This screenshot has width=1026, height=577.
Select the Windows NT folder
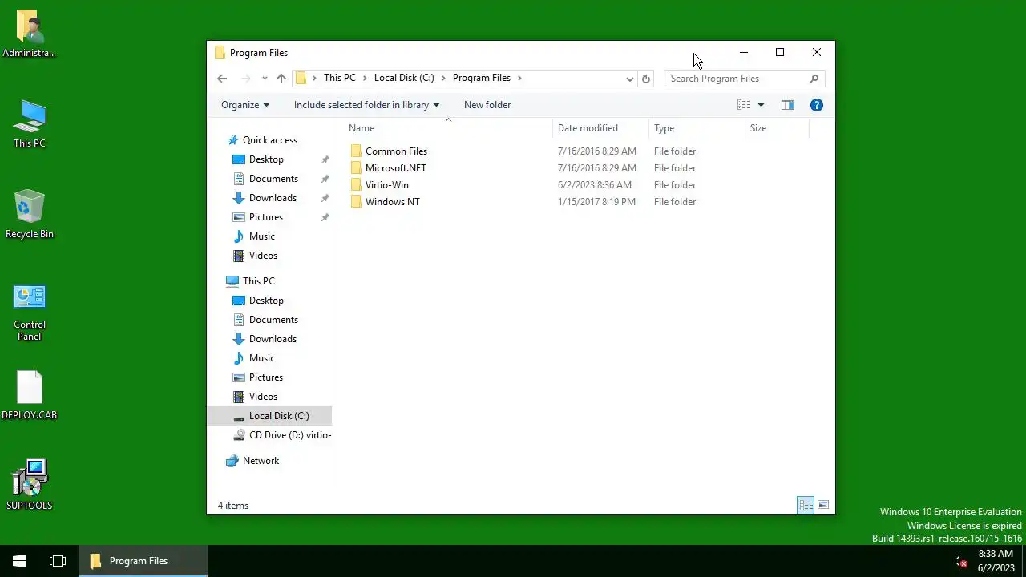392,202
